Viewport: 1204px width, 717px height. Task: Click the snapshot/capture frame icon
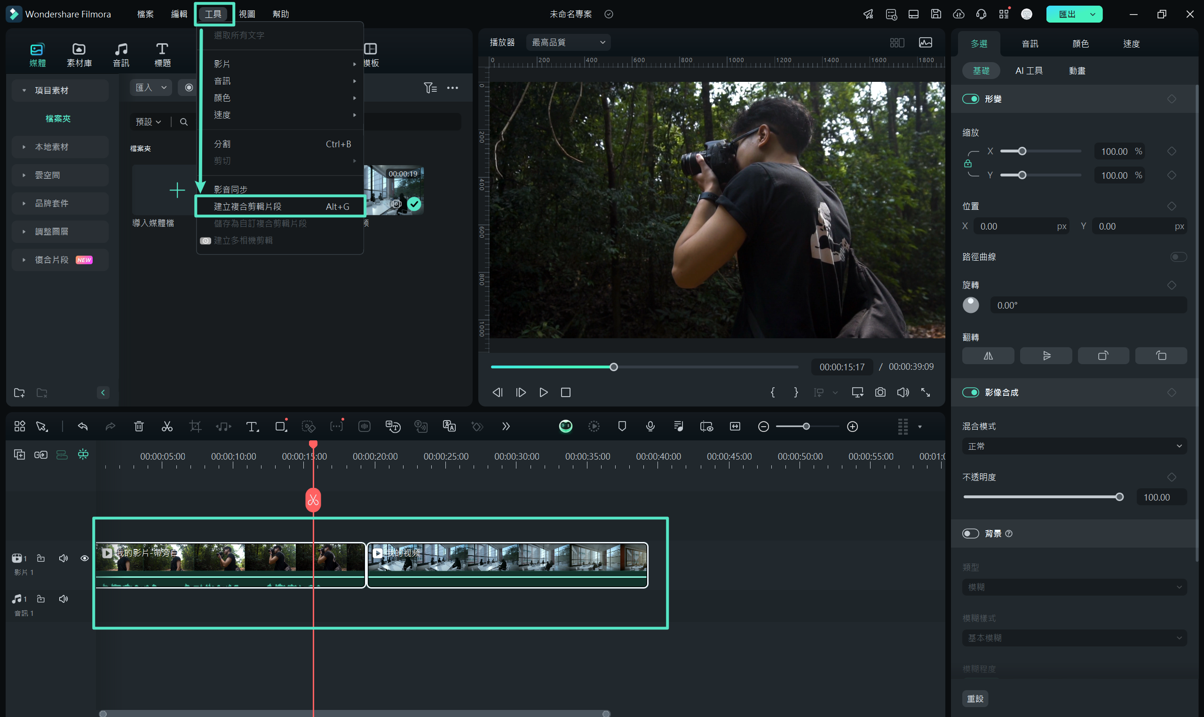(x=880, y=392)
